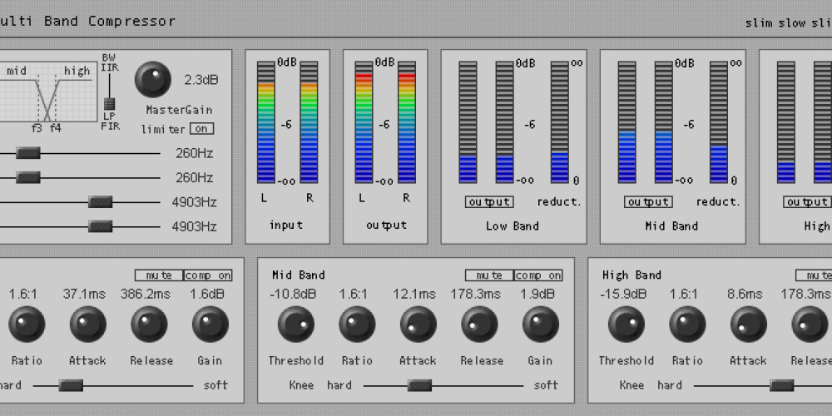Toggle the BW IIR / LP FIR filter switch
Viewport: 832px width, 416px height.
click(x=108, y=103)
